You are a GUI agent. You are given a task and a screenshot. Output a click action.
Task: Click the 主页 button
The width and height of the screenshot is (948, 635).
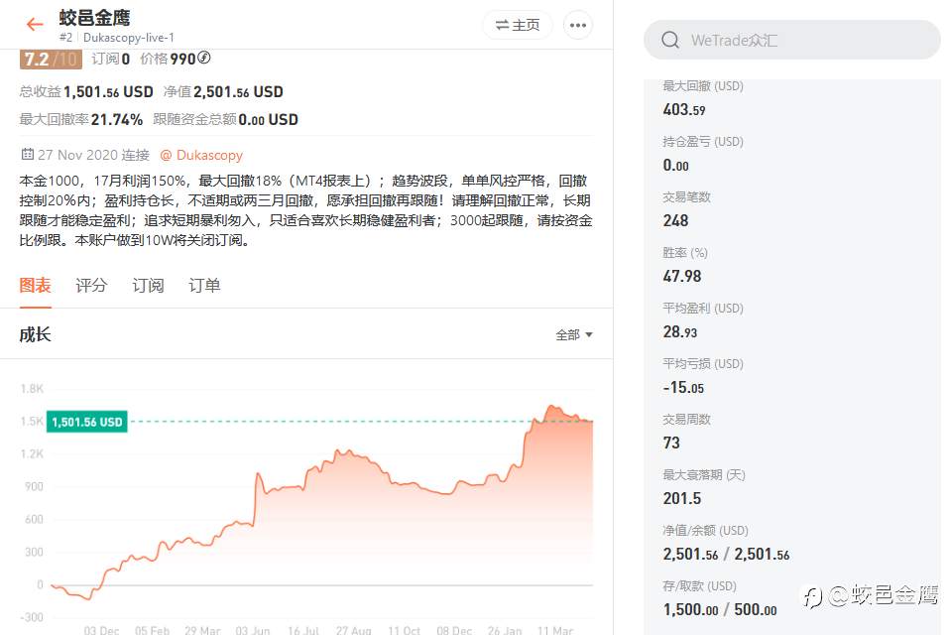[x=518, y=26]
